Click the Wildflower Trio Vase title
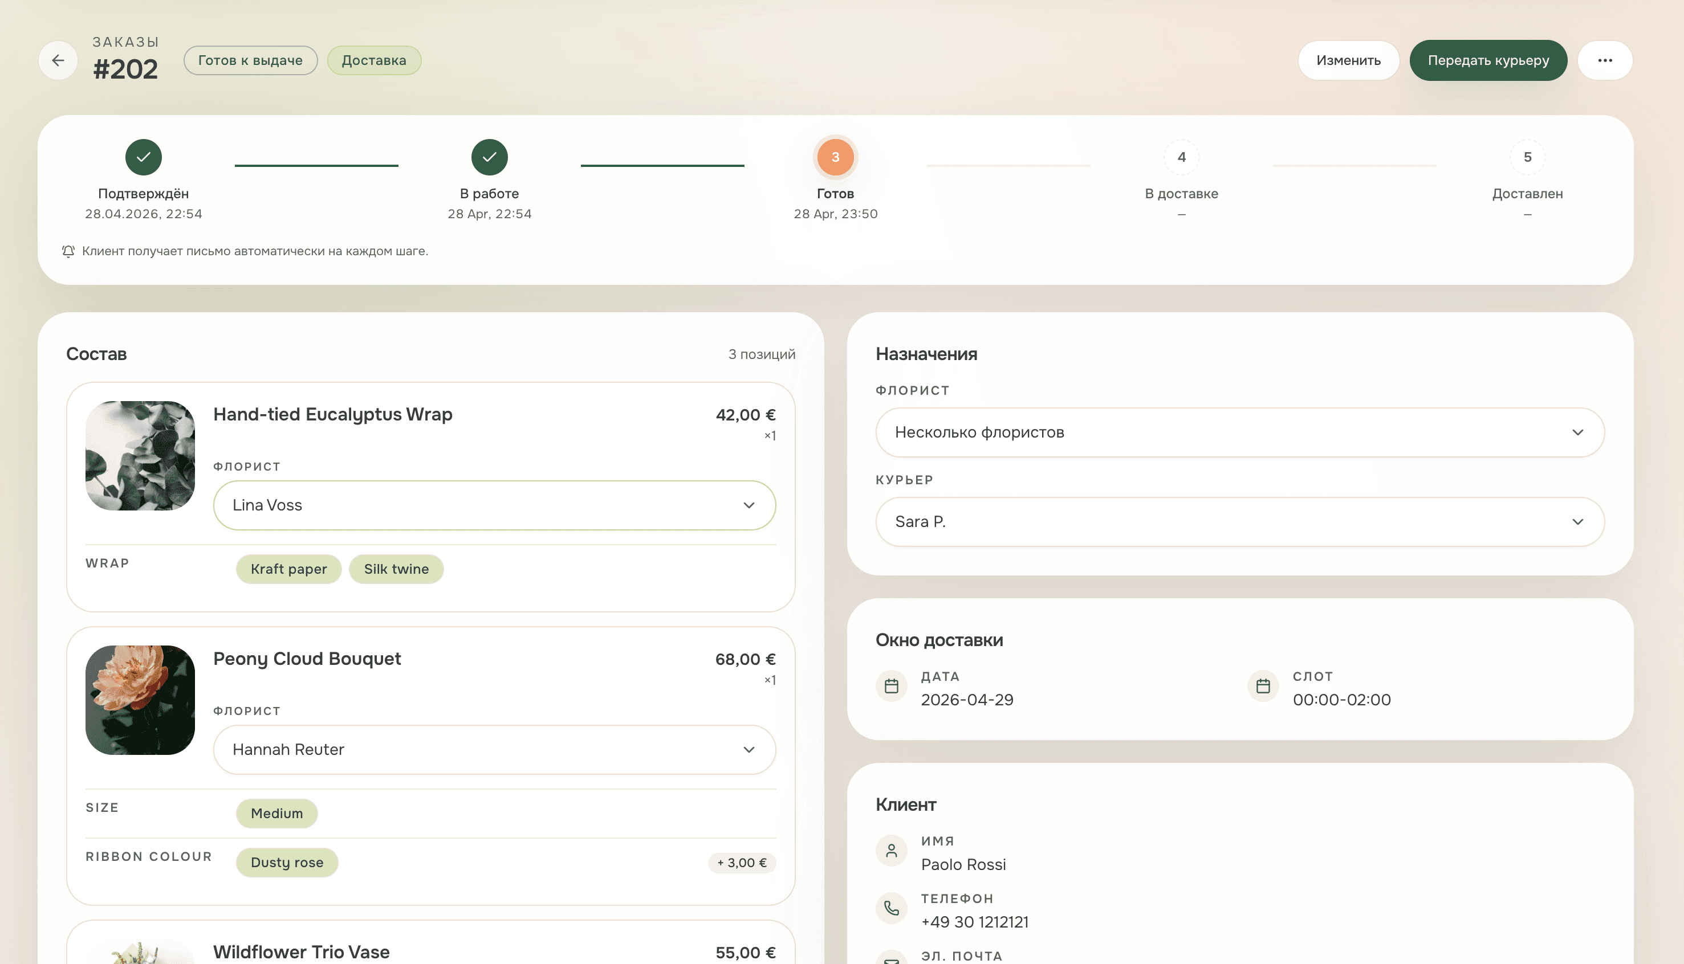Screen dimensions: 1684x964 pos(302,952)
